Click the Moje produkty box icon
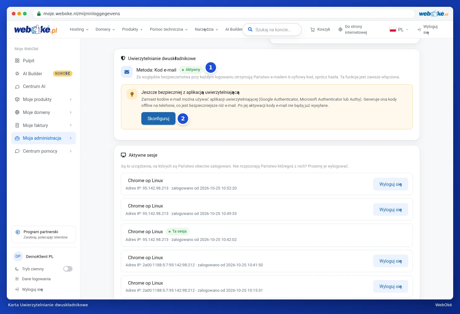This screenshot has width=460, height=314. tap(17, 99)
